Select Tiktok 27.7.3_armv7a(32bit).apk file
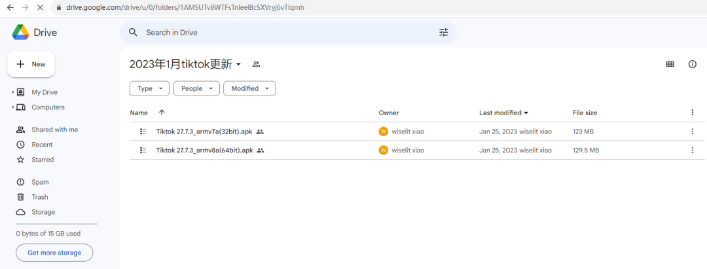The image size is (707, 269). tap(204, 132)
